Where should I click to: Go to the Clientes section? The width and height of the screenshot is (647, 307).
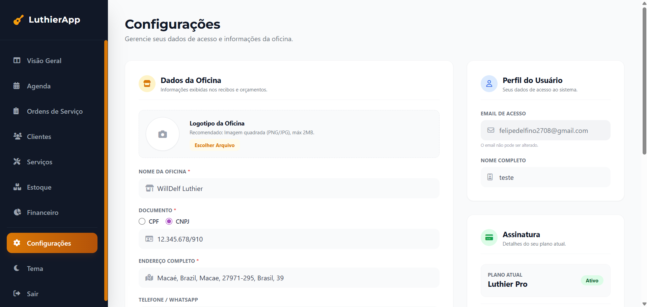tap(39, 137)
